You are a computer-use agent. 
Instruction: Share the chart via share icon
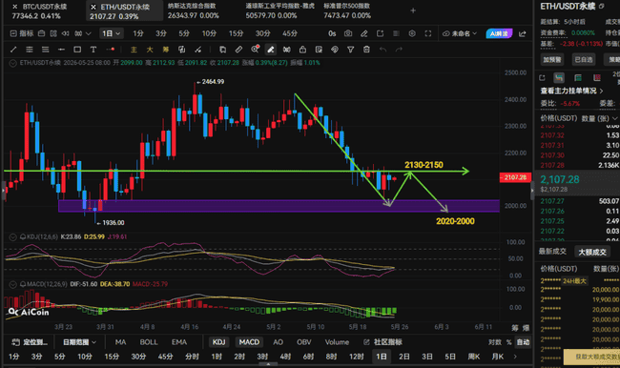[523, 33]
